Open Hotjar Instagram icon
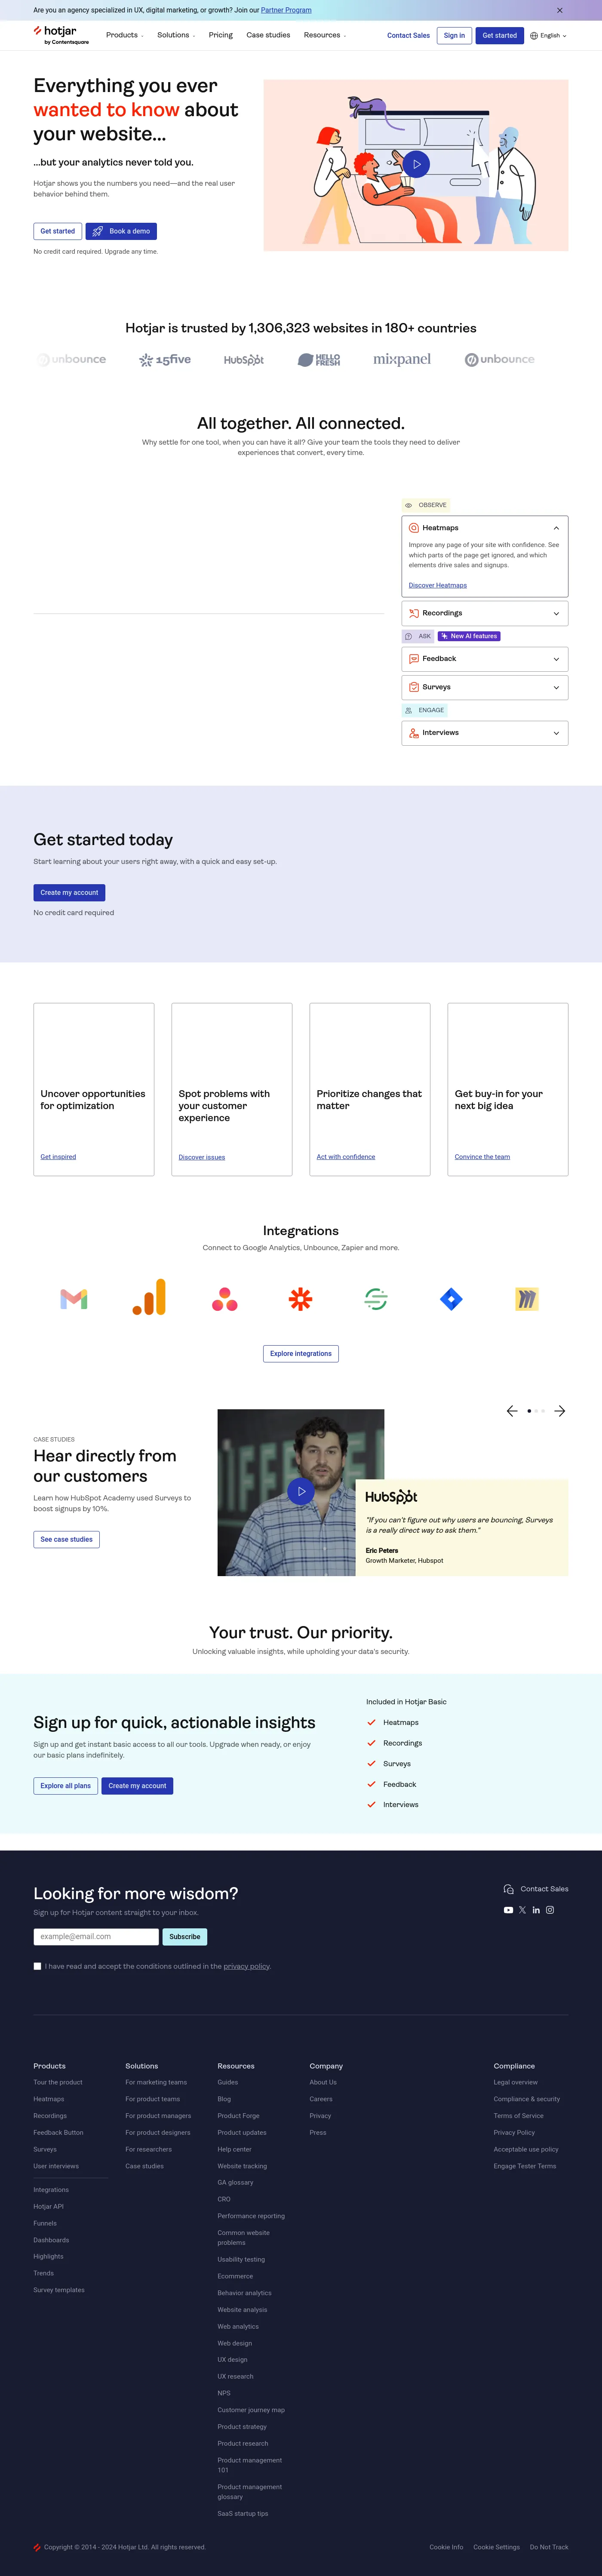The image size is (602, 2576). click(x=550, y=1910)
